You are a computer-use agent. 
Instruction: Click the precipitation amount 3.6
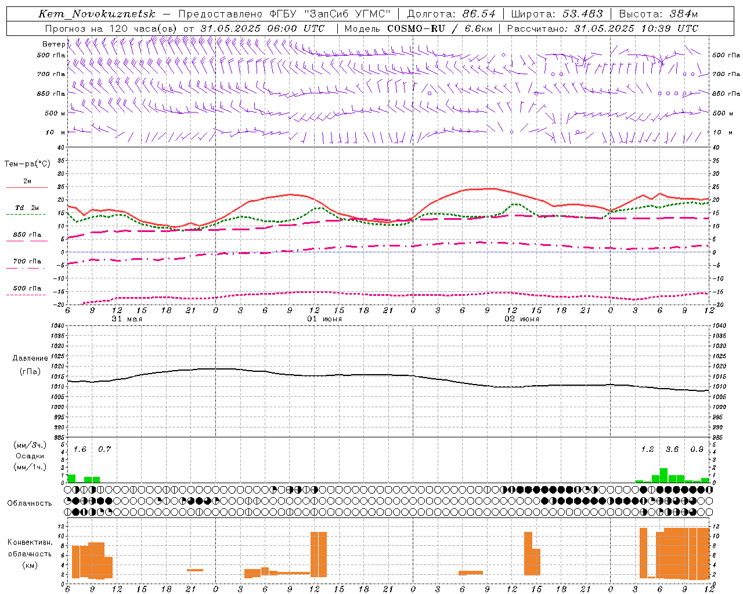point(672,450)
